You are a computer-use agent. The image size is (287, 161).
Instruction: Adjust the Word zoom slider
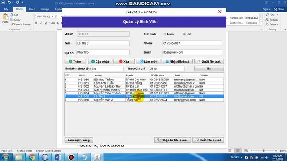point(264,151)
